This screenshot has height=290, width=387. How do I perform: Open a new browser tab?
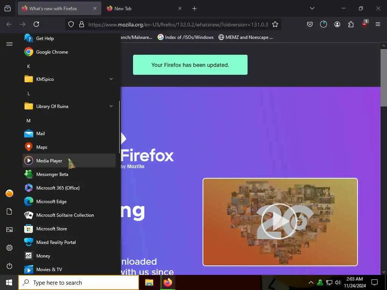pos(194,9)
